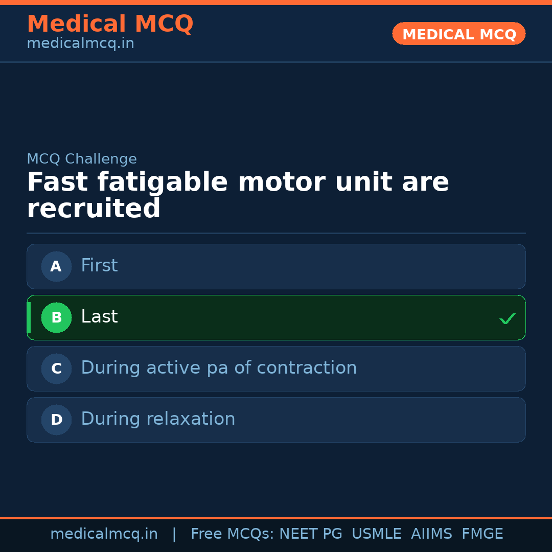Click the green letter B circle
The width and height of the screenshot is (552, 552).
(56, 317)
